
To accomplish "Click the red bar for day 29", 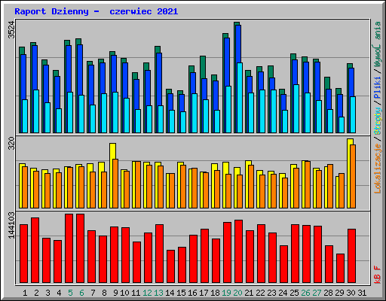I will pos(340,269).
